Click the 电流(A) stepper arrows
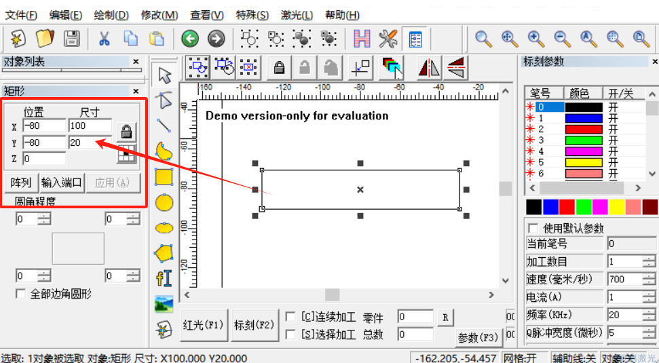Image resolution: width=659 pixels, height=363 pixels. point(649,297)
